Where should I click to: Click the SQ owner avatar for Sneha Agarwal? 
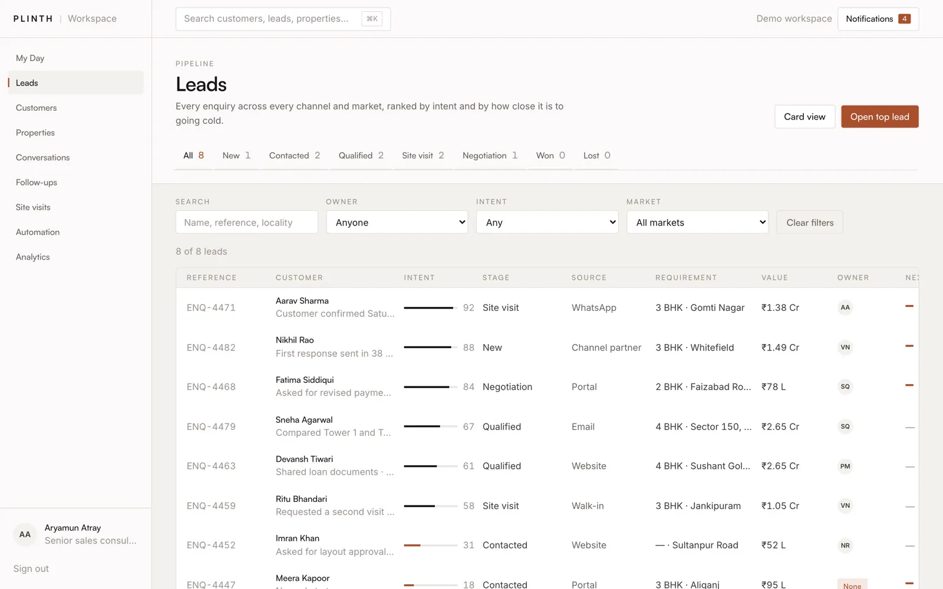coord(845,426)
